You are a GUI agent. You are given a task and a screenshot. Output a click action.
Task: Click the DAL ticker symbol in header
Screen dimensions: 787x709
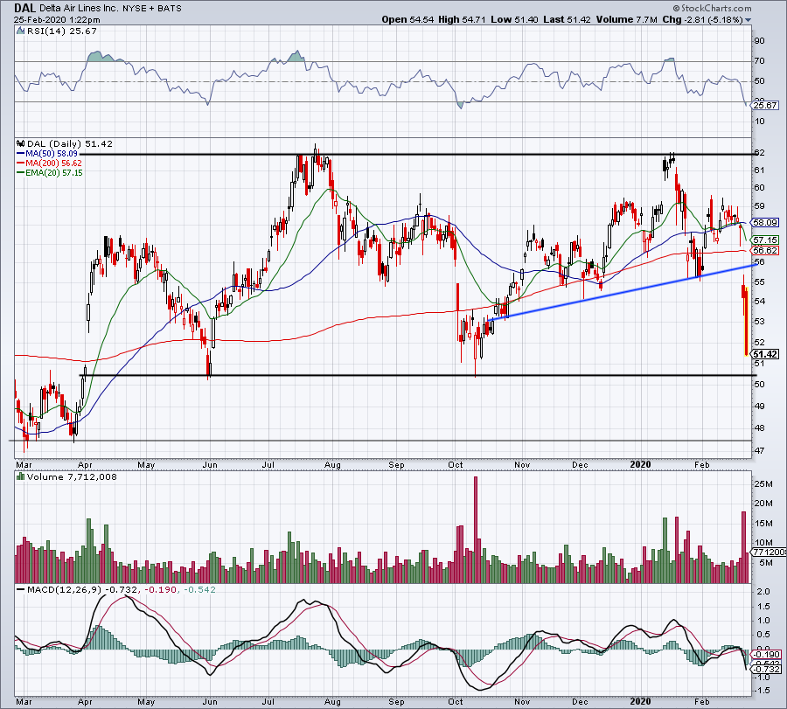coord(24,8)
